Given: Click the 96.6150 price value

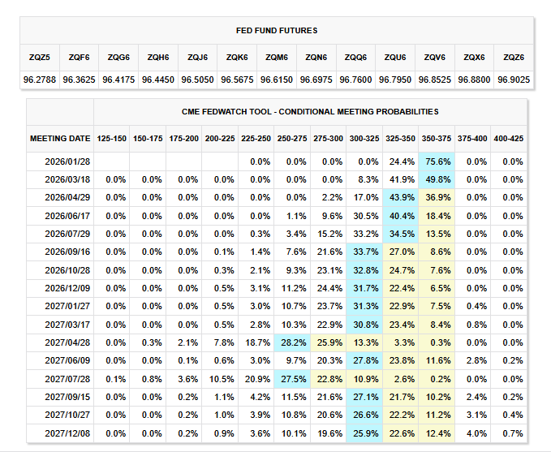Looking at the screenshot, I should pyautogui.click(x=277, y=80).
